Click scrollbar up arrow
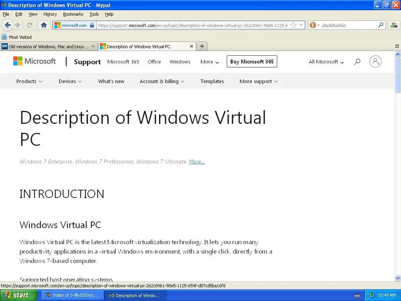The height and width of the screenshot is (301, 401). click(x=397, y=54)
